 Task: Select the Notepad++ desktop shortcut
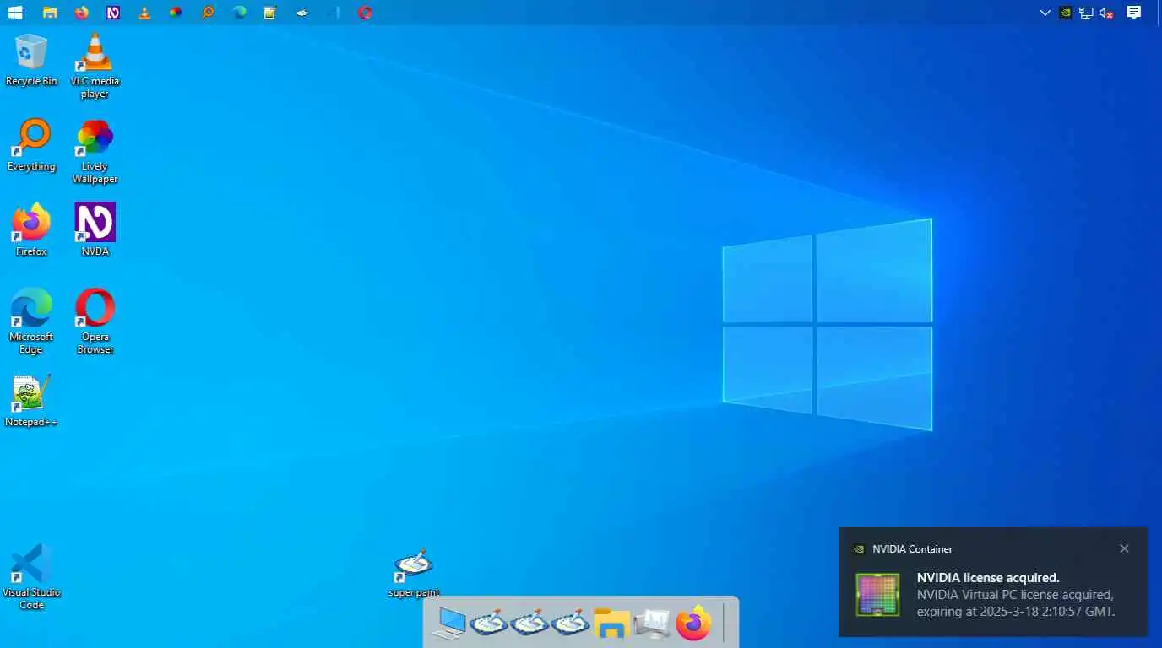[31, 401]
